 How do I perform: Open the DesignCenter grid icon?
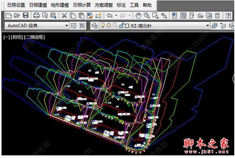[x=183, y=16]
